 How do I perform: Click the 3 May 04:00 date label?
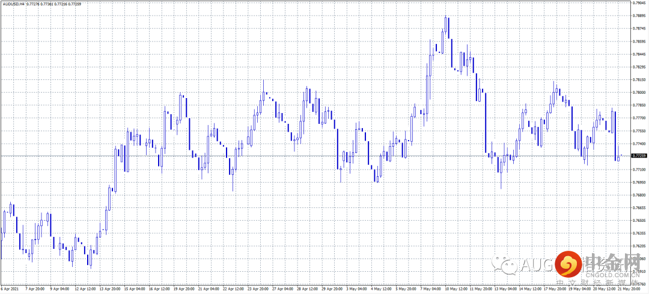357,288
